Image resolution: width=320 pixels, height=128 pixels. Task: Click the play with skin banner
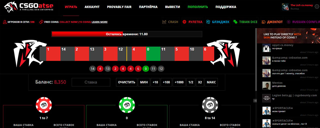(x=288, y=35)
